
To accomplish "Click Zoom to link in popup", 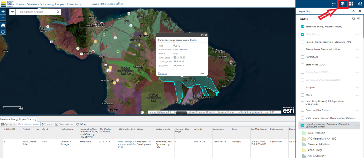I will [162, 73].
